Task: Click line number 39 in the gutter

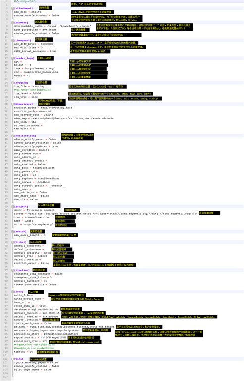Action: 7,136
